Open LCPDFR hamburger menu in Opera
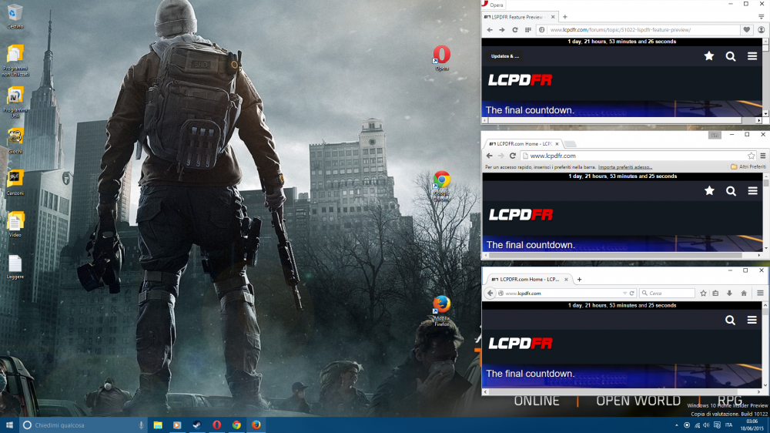 tap(752, 56)
